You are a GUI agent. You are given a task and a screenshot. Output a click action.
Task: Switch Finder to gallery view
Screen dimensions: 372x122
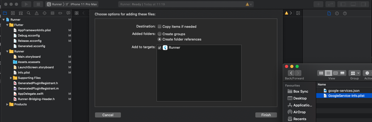343,73
